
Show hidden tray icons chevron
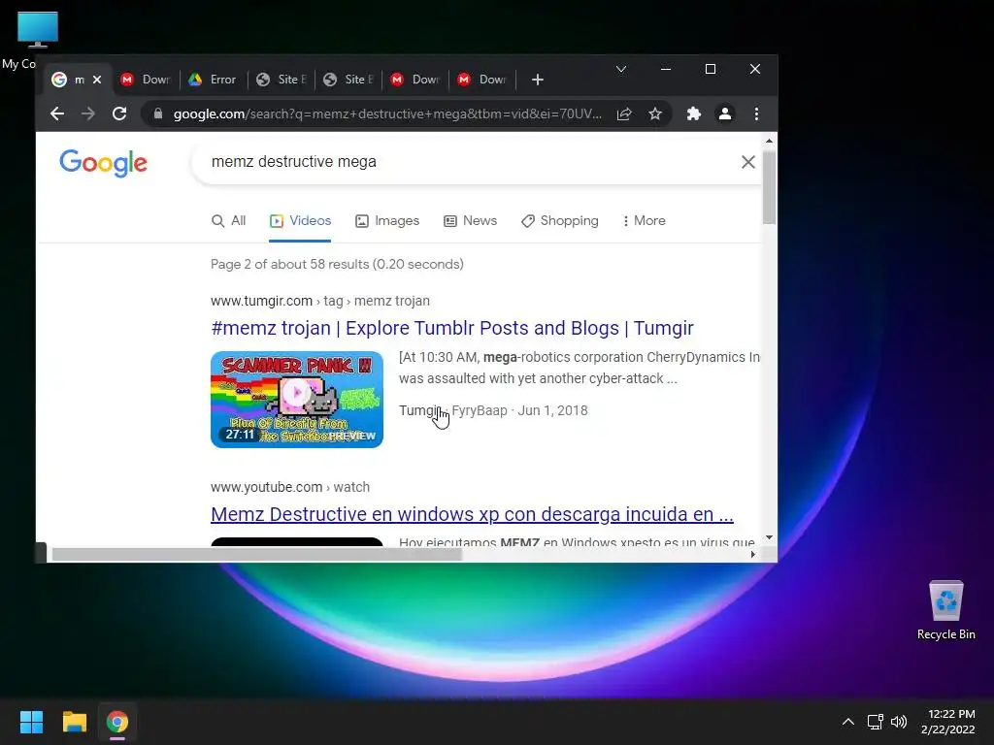(848, 722)
